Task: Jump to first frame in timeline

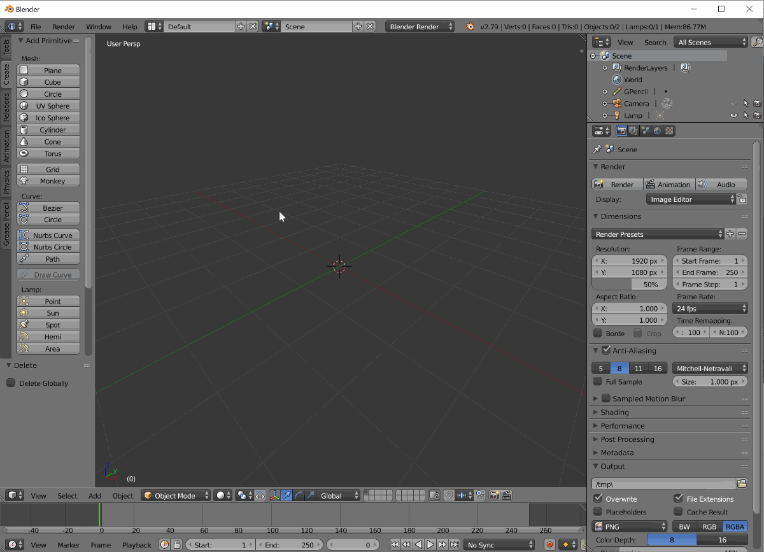Action: (x=395, y=545)
